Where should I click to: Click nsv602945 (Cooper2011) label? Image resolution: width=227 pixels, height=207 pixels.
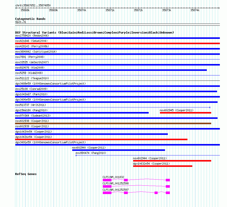pos(176,110)
